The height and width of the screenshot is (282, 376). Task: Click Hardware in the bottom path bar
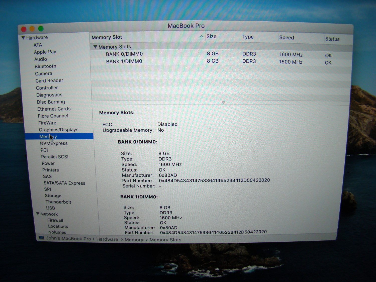tap(107, 239)
